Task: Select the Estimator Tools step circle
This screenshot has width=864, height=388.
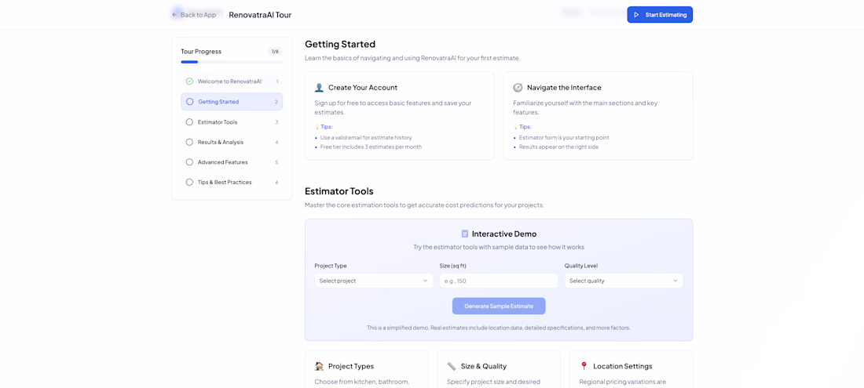Action: (x=189, y=122)
